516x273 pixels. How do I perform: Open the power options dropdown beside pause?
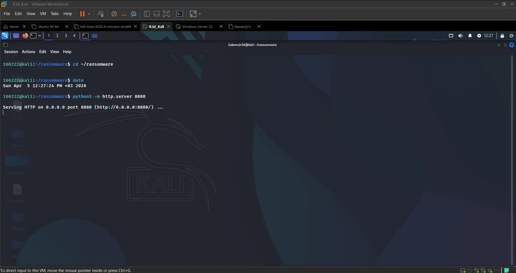pos(89,14)
